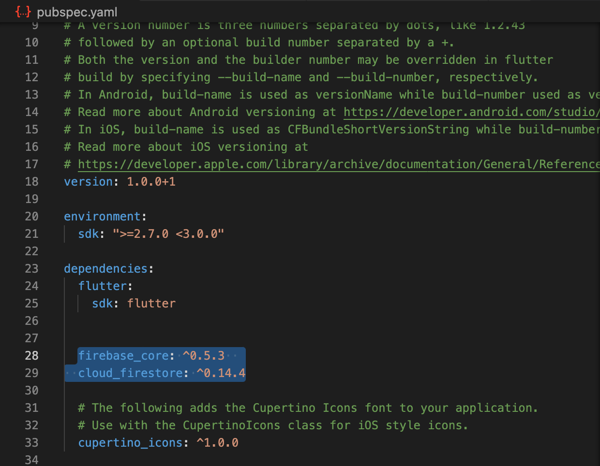Click the sdk version string ">=2.7.0 <3.0.0"

click(x=168, y=234)
